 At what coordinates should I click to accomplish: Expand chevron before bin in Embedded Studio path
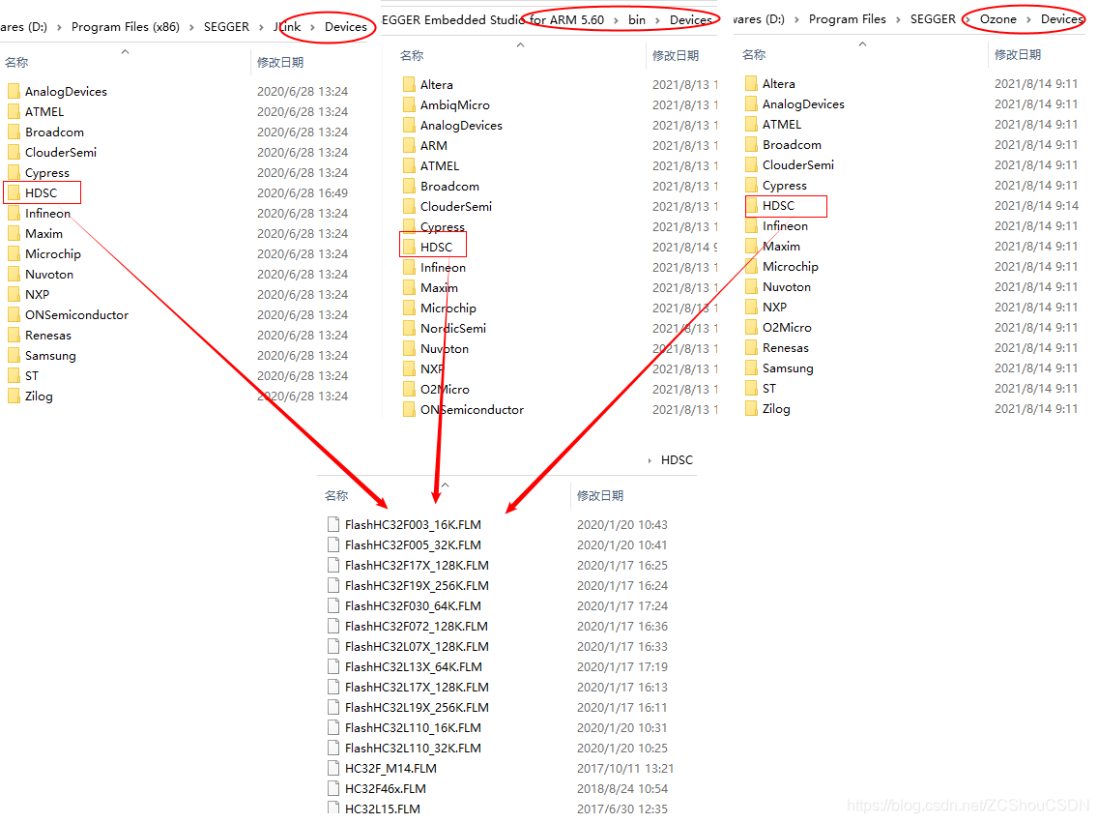click(617, 20)
